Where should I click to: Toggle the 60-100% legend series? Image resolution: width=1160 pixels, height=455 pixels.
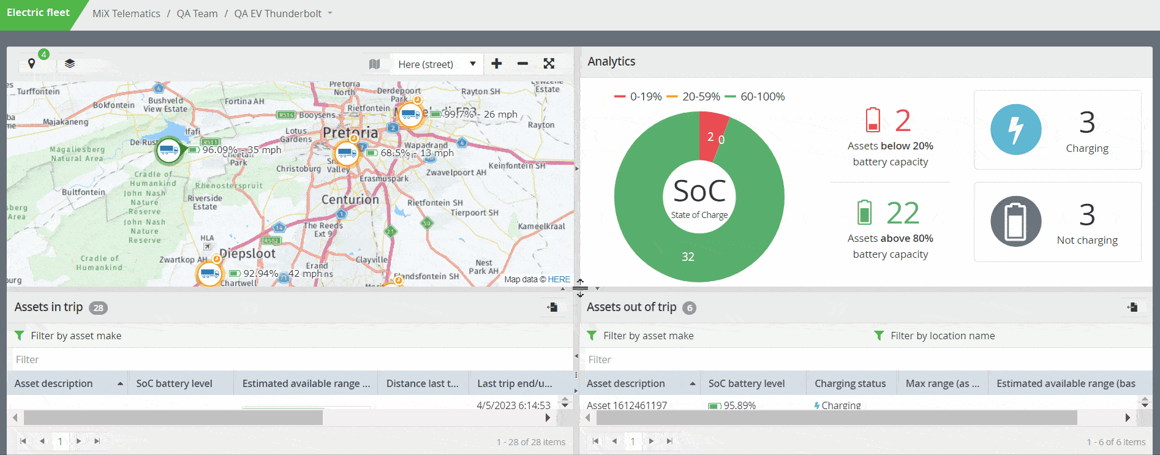click(755, 97)
